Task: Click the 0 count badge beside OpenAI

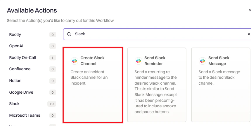Action: pyautogui.click(x=53, y=46)
